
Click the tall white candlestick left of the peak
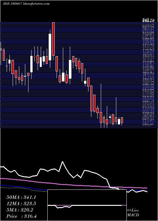click(x=50, y=47)
